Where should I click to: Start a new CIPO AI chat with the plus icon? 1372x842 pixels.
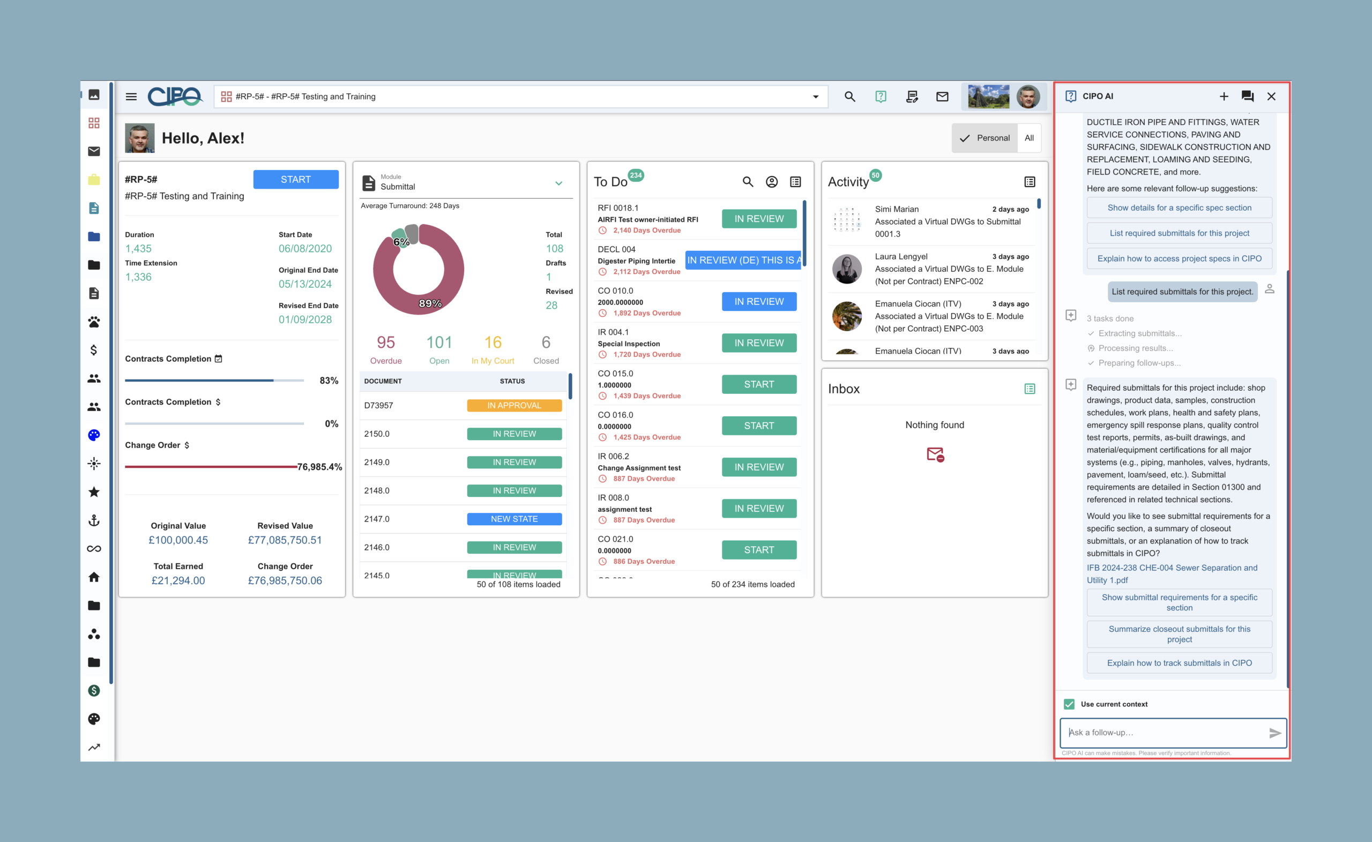click(x=1224, y=96)
